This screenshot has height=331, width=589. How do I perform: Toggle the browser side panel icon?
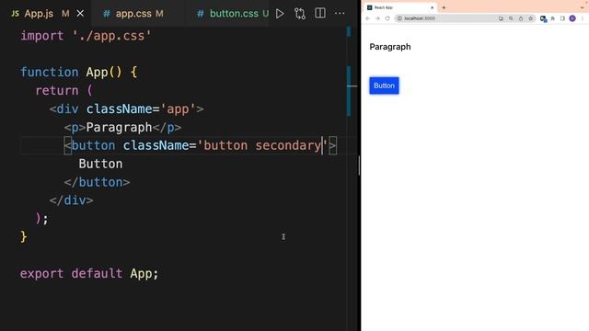click(x=562, y=18)
